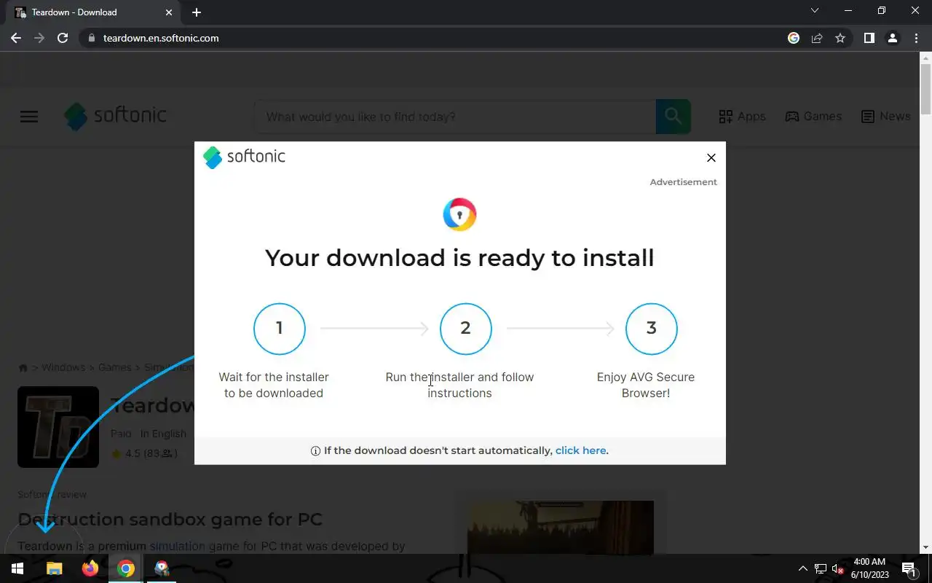
Task: Click the simulation link in review
Action: (178, 546)
